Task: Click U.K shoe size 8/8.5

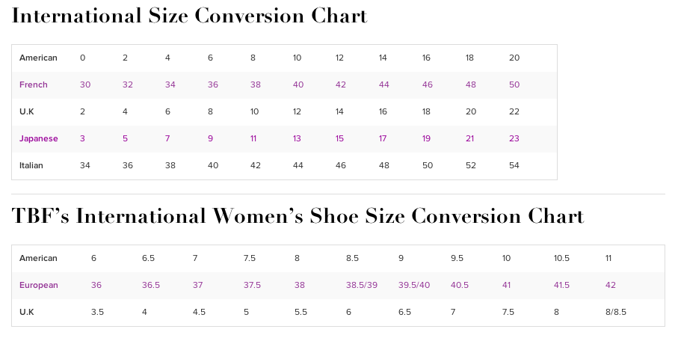Action: 614,313
